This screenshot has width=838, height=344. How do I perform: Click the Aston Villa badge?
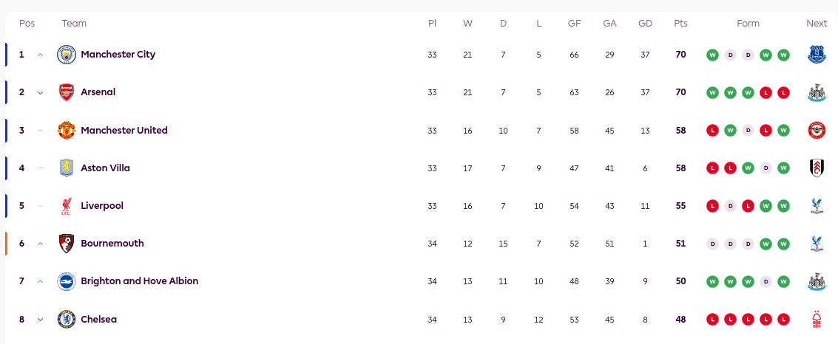point(67,168)
